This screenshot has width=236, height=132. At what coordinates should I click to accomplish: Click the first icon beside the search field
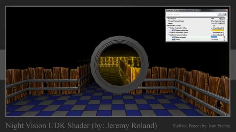(x=219, y=14)
